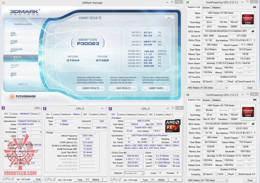Click bus interface question mark in bottom GPU-Z
The height and width of the screenshot is (183, 260).
(x=255, y=133)
